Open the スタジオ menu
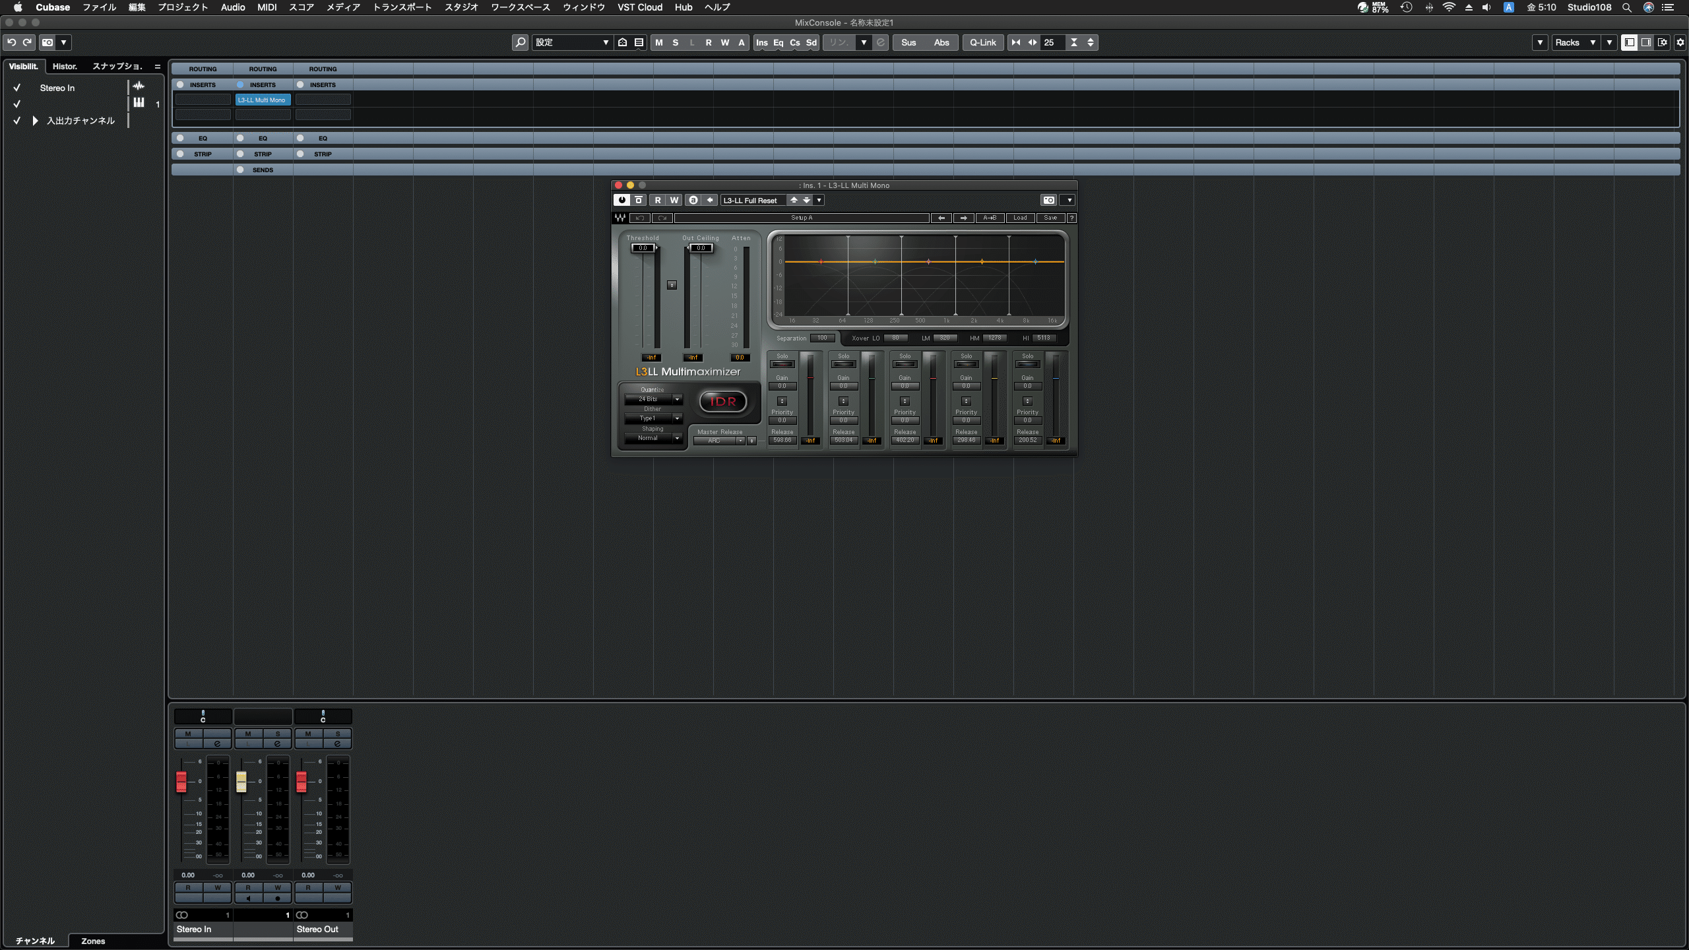This screenshot has height=950, width=1689. pyautogui.click(x=461, y=7)
